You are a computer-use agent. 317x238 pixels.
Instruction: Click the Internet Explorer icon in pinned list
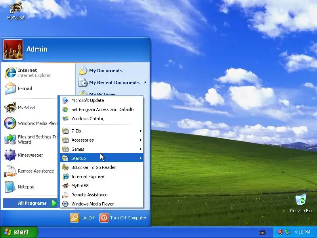click(x=10, y=73)
